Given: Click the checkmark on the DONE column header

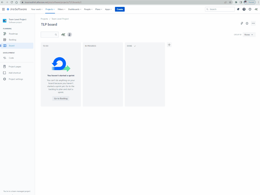Looking at the screenshot, I should [135, 46].
